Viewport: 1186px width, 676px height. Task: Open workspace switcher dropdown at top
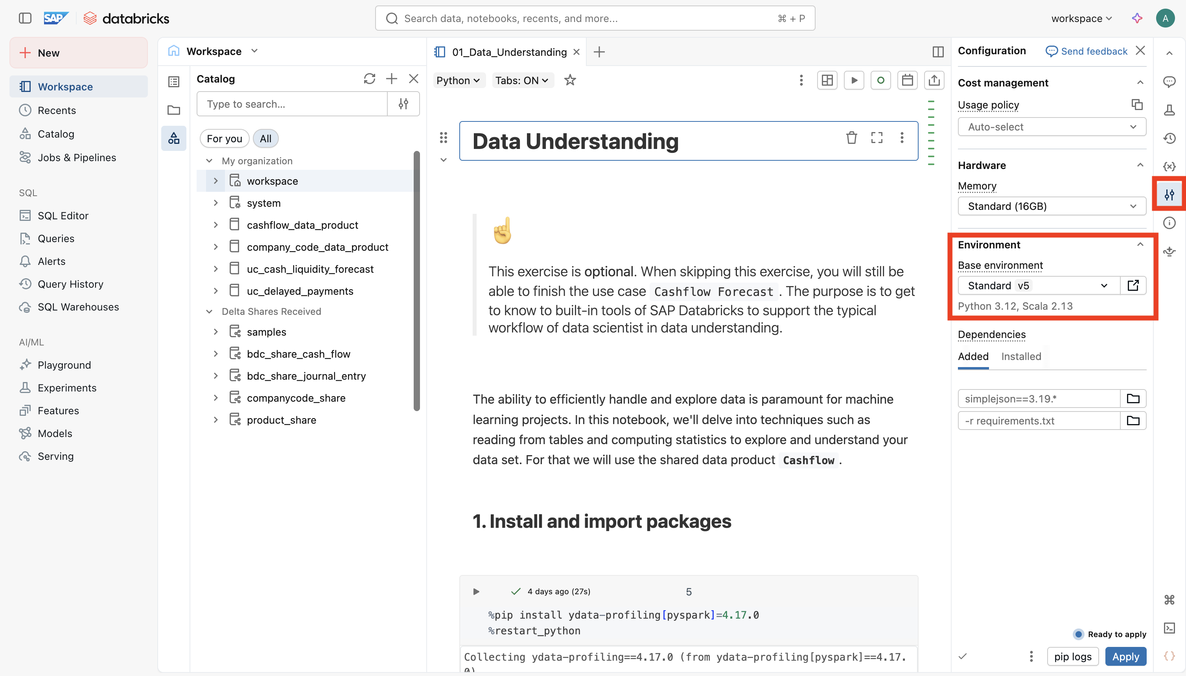pos(1081,18)
